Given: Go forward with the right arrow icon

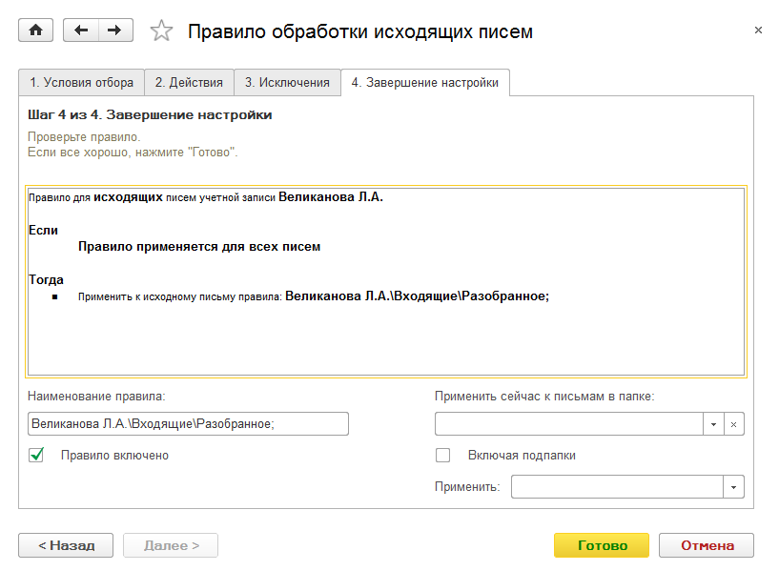Looking at the screenshot, I should click(114, 31).
